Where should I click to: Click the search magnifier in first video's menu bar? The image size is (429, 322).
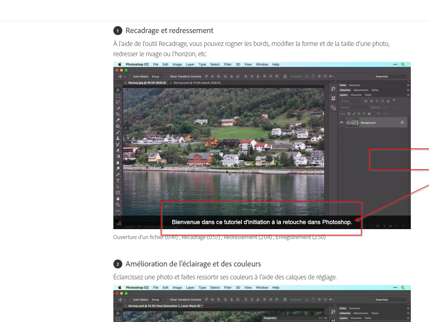[403, 64]
